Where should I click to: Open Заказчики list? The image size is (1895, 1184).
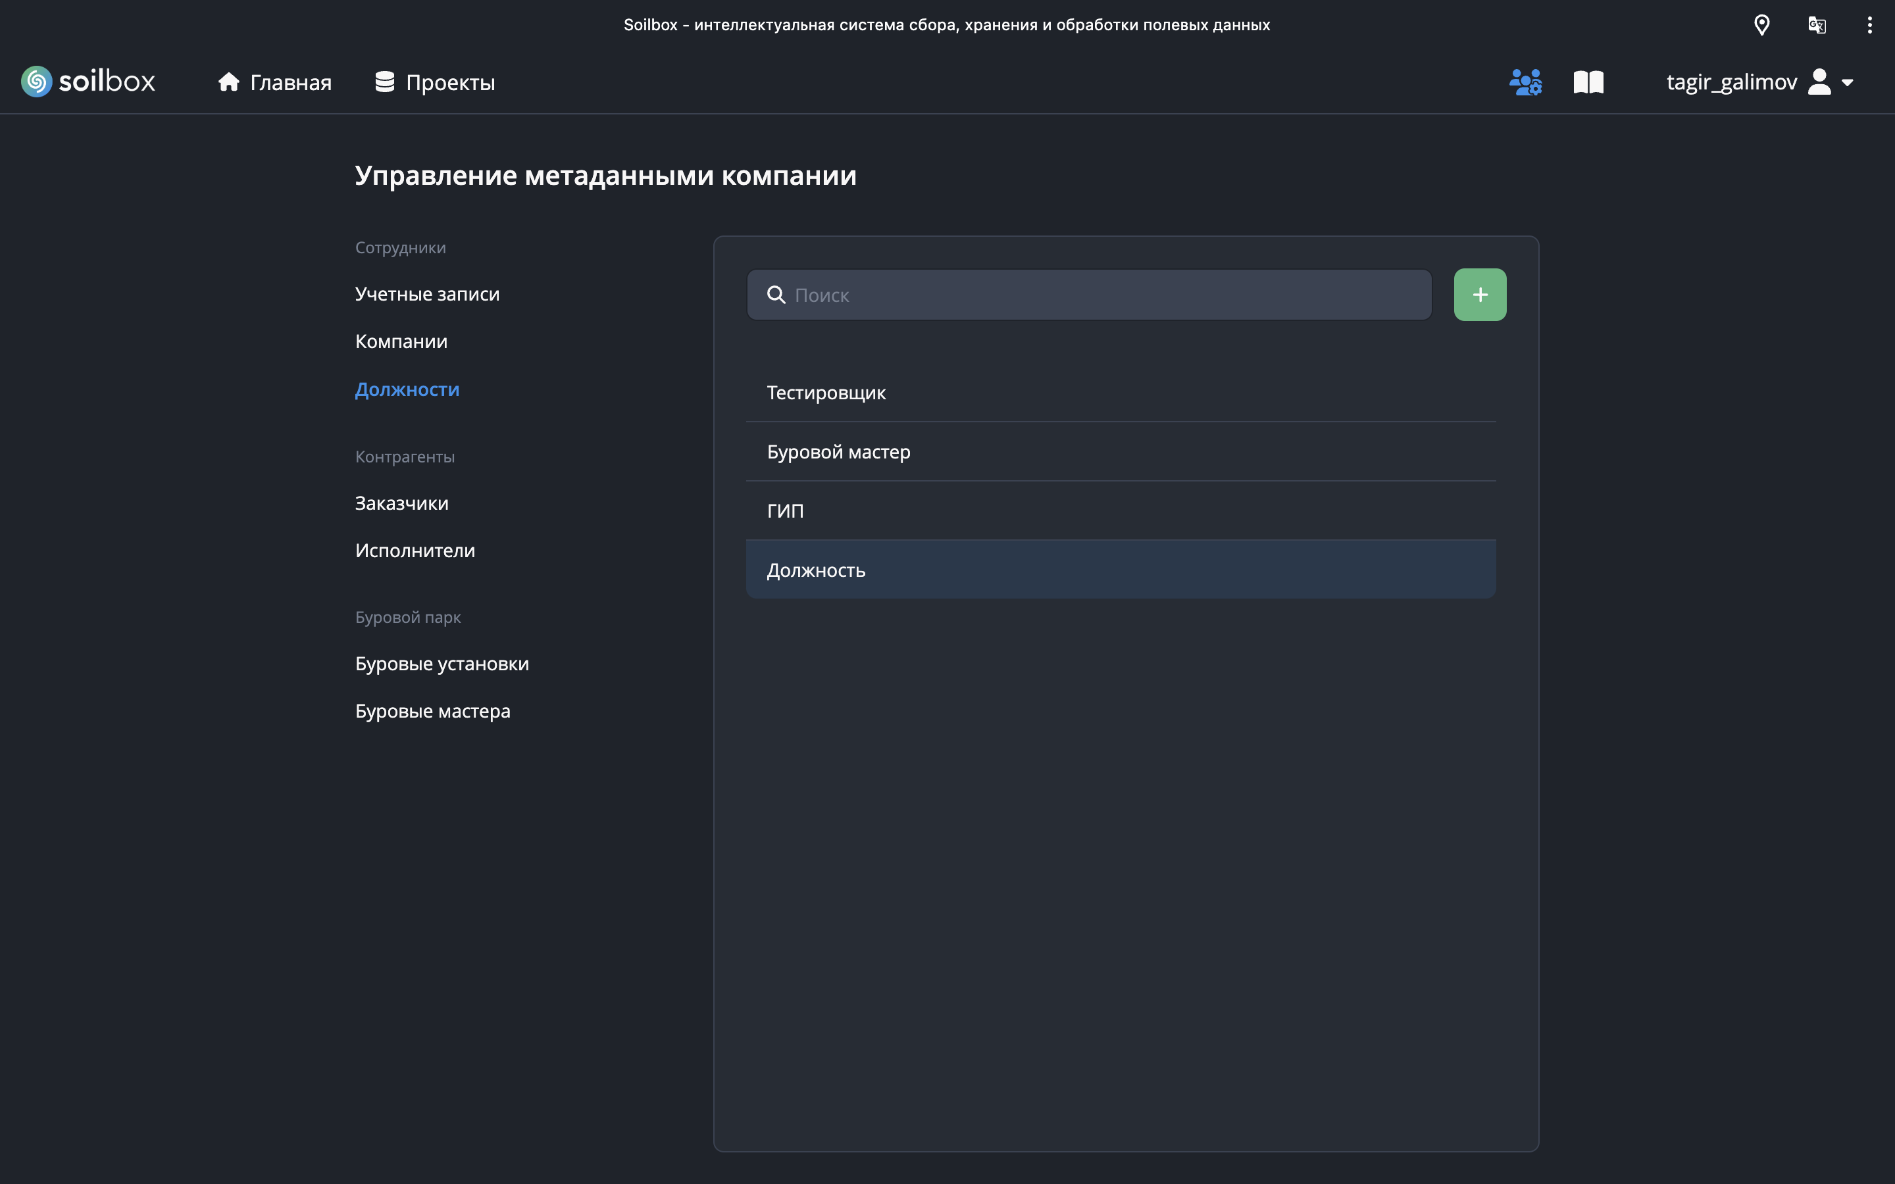[402, 503]
